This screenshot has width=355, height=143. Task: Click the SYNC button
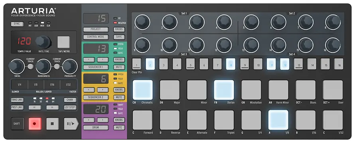[17, 24]
